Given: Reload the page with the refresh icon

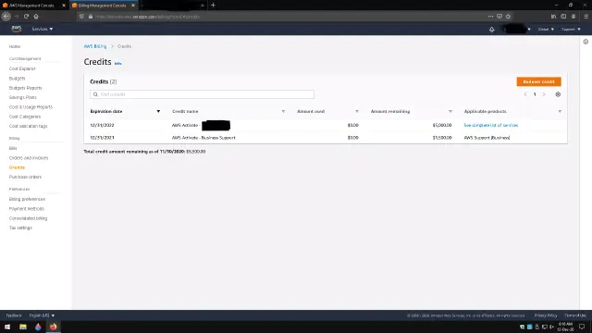Looking at the screenshot, I should [26, 17].
